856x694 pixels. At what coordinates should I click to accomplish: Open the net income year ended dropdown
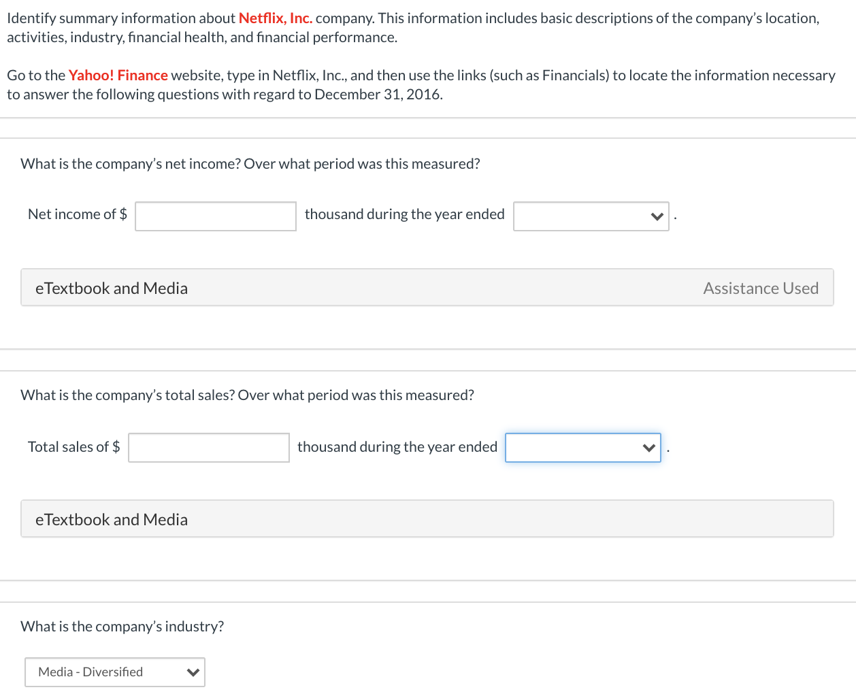coord(591,216)
